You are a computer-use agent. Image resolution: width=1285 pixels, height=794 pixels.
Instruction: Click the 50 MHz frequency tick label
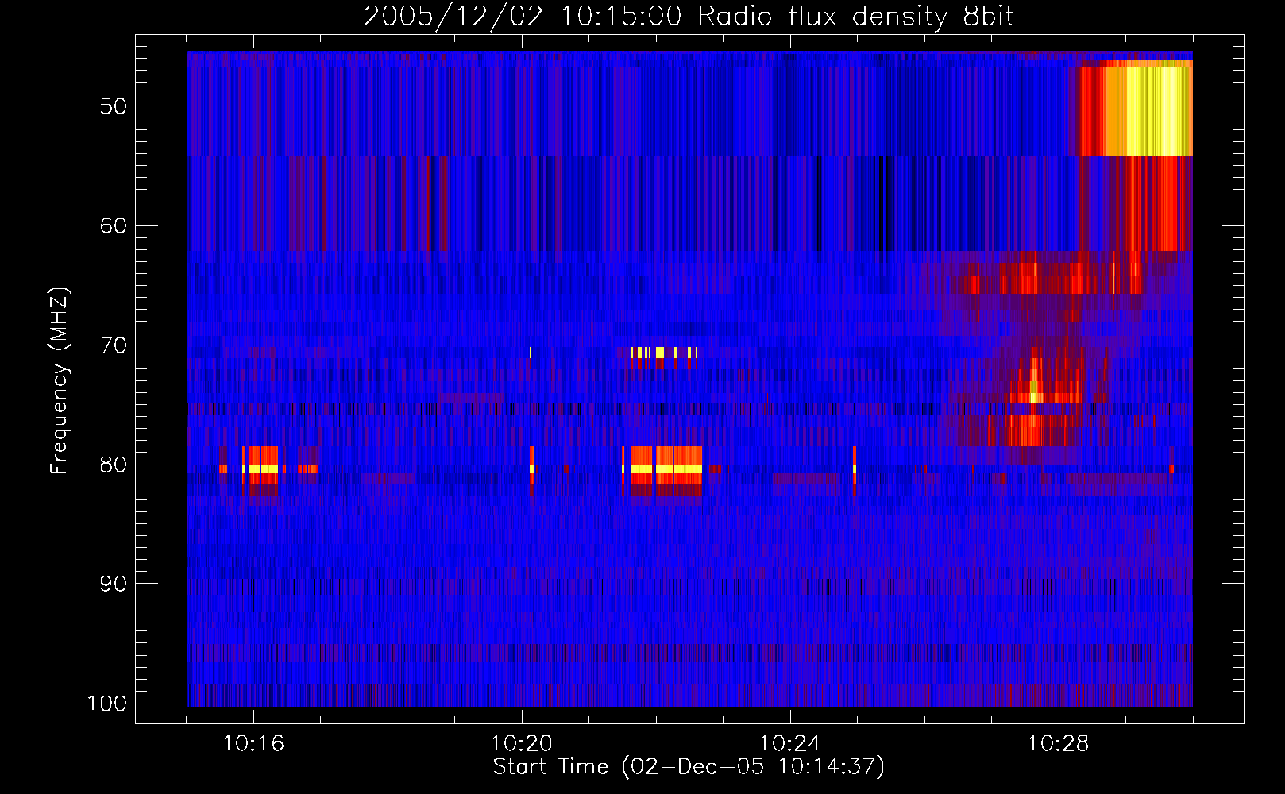pyautogui.click(x=114, y=106)
